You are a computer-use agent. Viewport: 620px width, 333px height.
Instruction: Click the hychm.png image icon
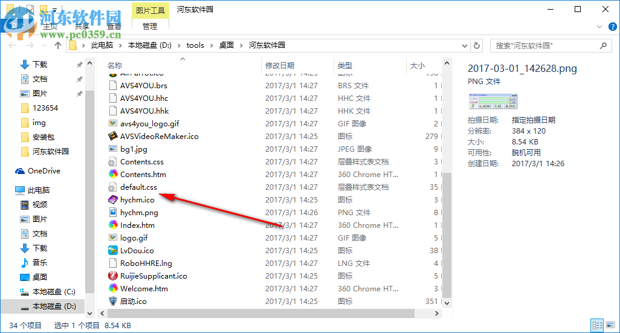[112, 212]
